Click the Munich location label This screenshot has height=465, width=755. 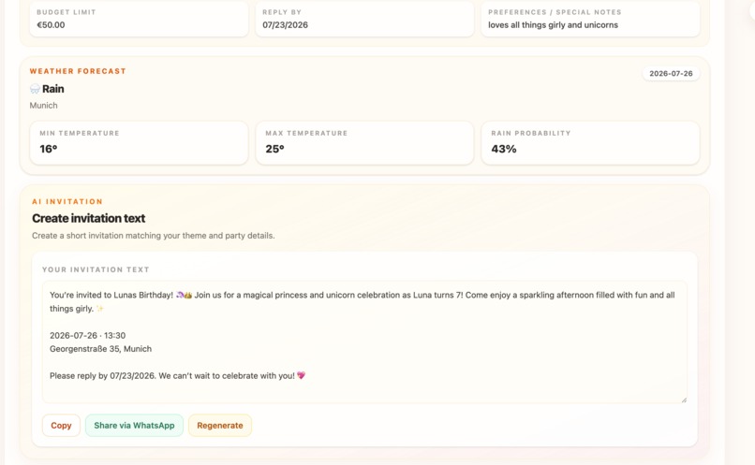coord(43,106)
